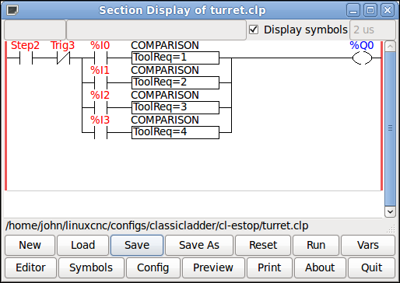Click the Trig3 symbol label
Screen dimensions: 400x283
click(62, 45)
